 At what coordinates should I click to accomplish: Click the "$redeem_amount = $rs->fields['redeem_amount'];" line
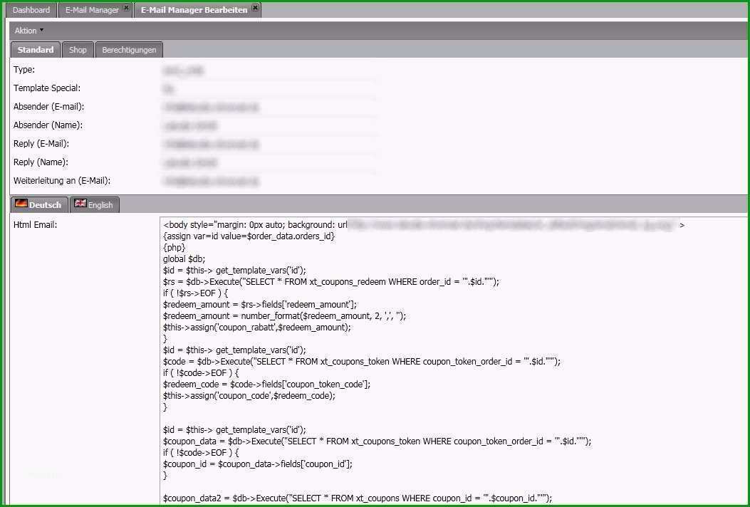(x=260, y=305)
